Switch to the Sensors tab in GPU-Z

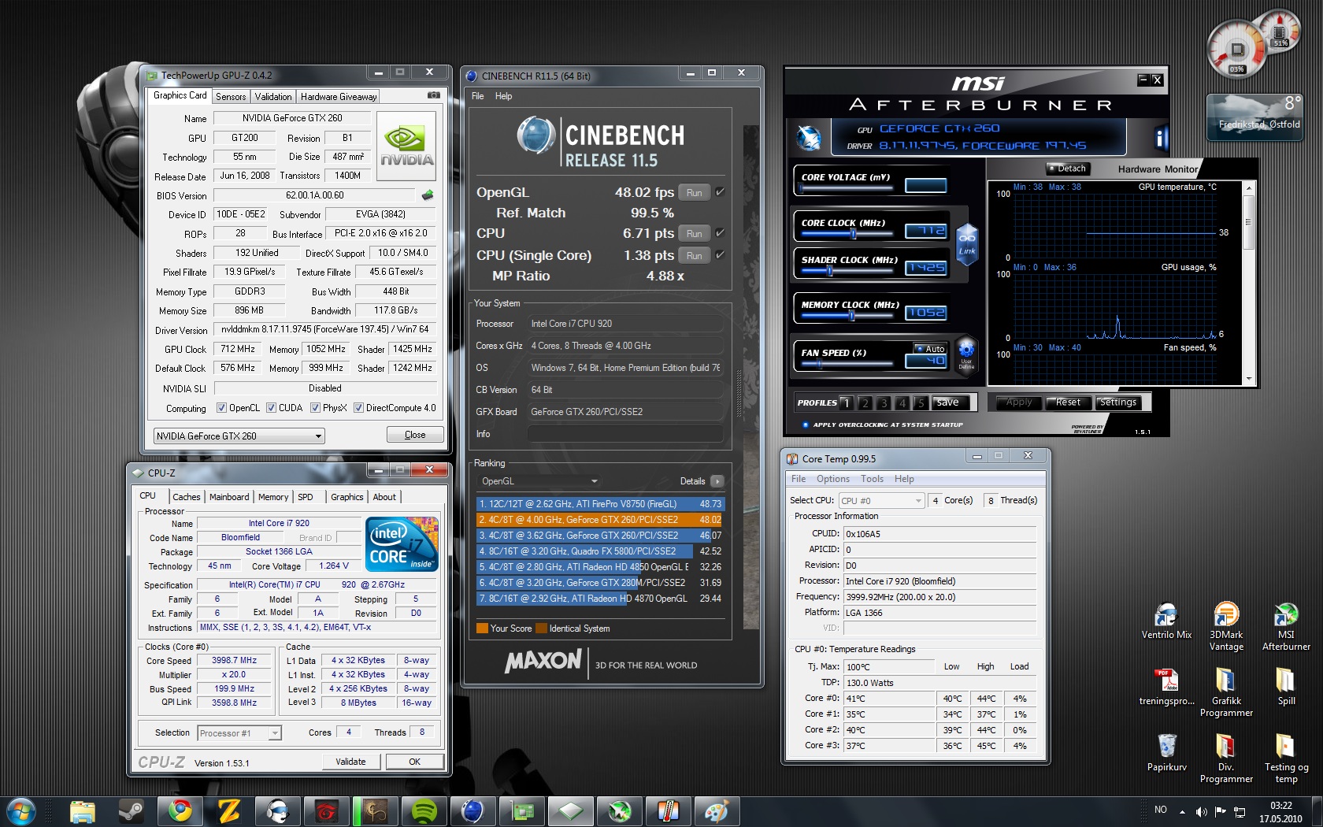[231, 97]
